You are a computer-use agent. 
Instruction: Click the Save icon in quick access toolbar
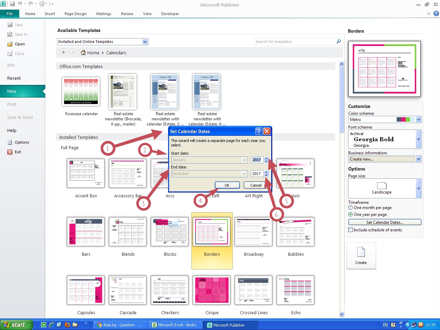[x=12, y=4]
